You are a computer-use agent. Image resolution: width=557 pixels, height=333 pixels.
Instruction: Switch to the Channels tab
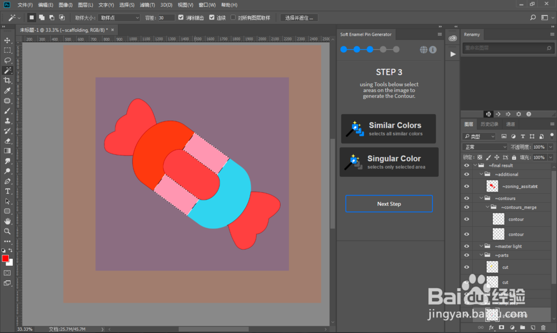coord(510,124)
